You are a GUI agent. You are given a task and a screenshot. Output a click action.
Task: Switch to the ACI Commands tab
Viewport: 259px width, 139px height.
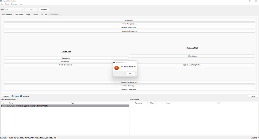[x=7, y=15]
